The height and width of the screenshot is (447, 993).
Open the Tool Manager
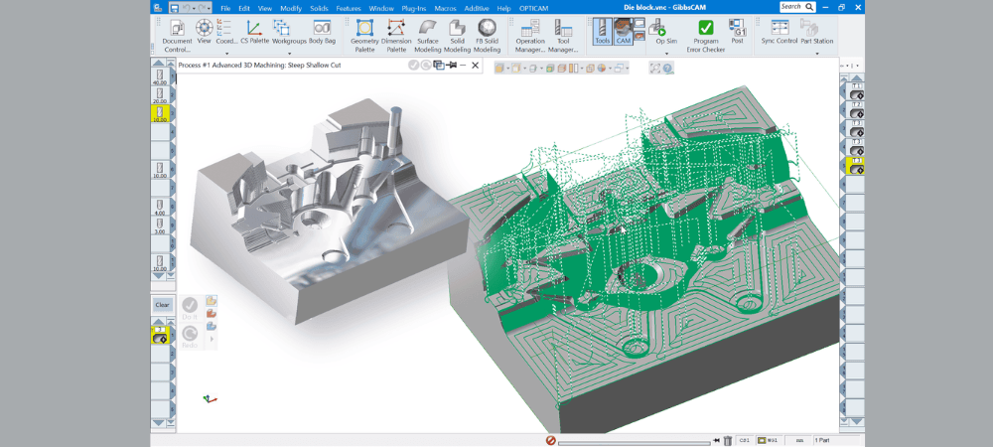click(x=562, y=36)
